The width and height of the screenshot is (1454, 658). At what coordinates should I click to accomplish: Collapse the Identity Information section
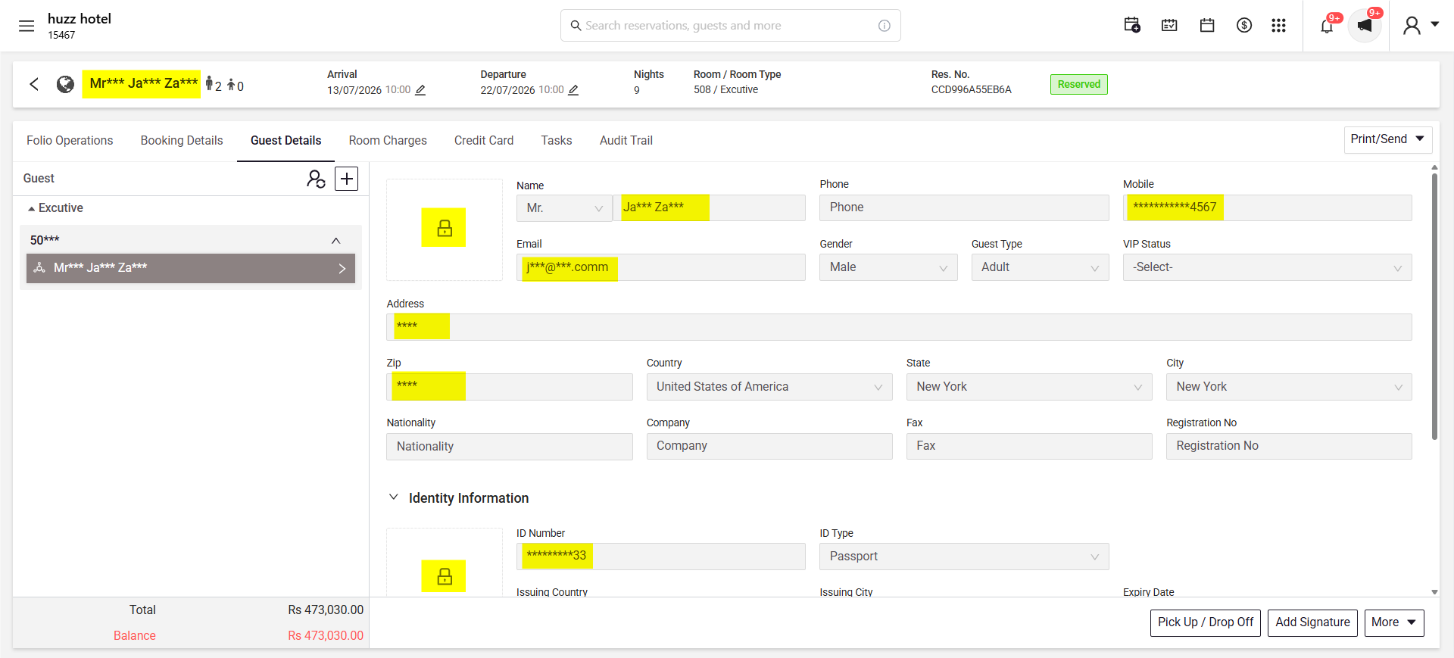[x=394, y=497]
